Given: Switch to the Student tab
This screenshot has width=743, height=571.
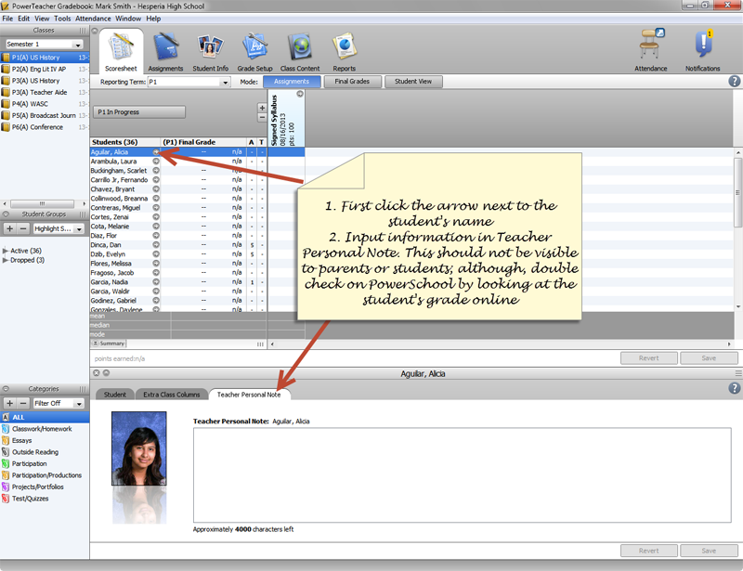Looking at the screenshot, I should pyautogui.click(x=115, y=395).
